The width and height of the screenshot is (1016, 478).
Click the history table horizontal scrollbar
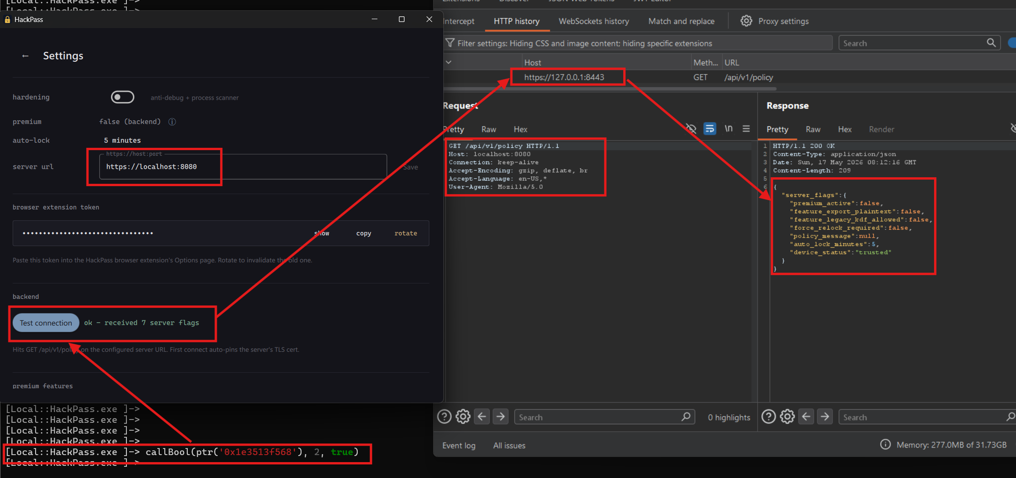pos(610,88)
